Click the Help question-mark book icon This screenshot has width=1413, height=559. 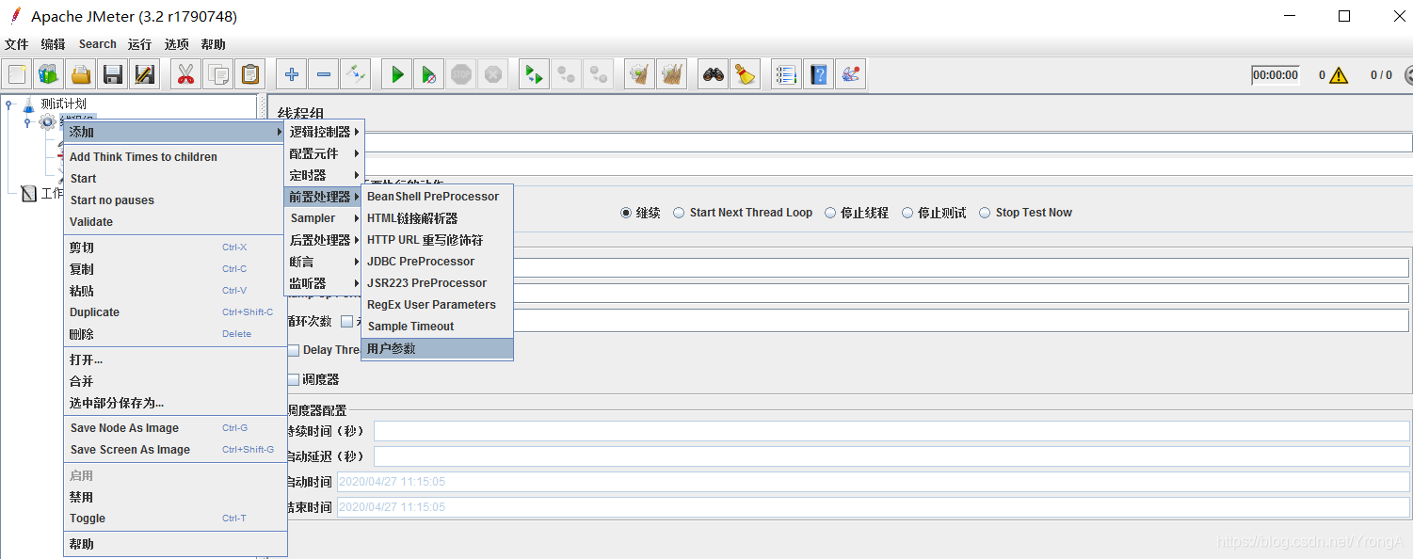pyautogui.click(x=818, y=73)
